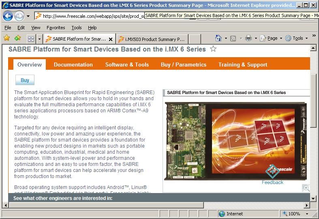The image size is (319, 219).
Task: Open the Software & Tools tab
Action: click(127, 64)
